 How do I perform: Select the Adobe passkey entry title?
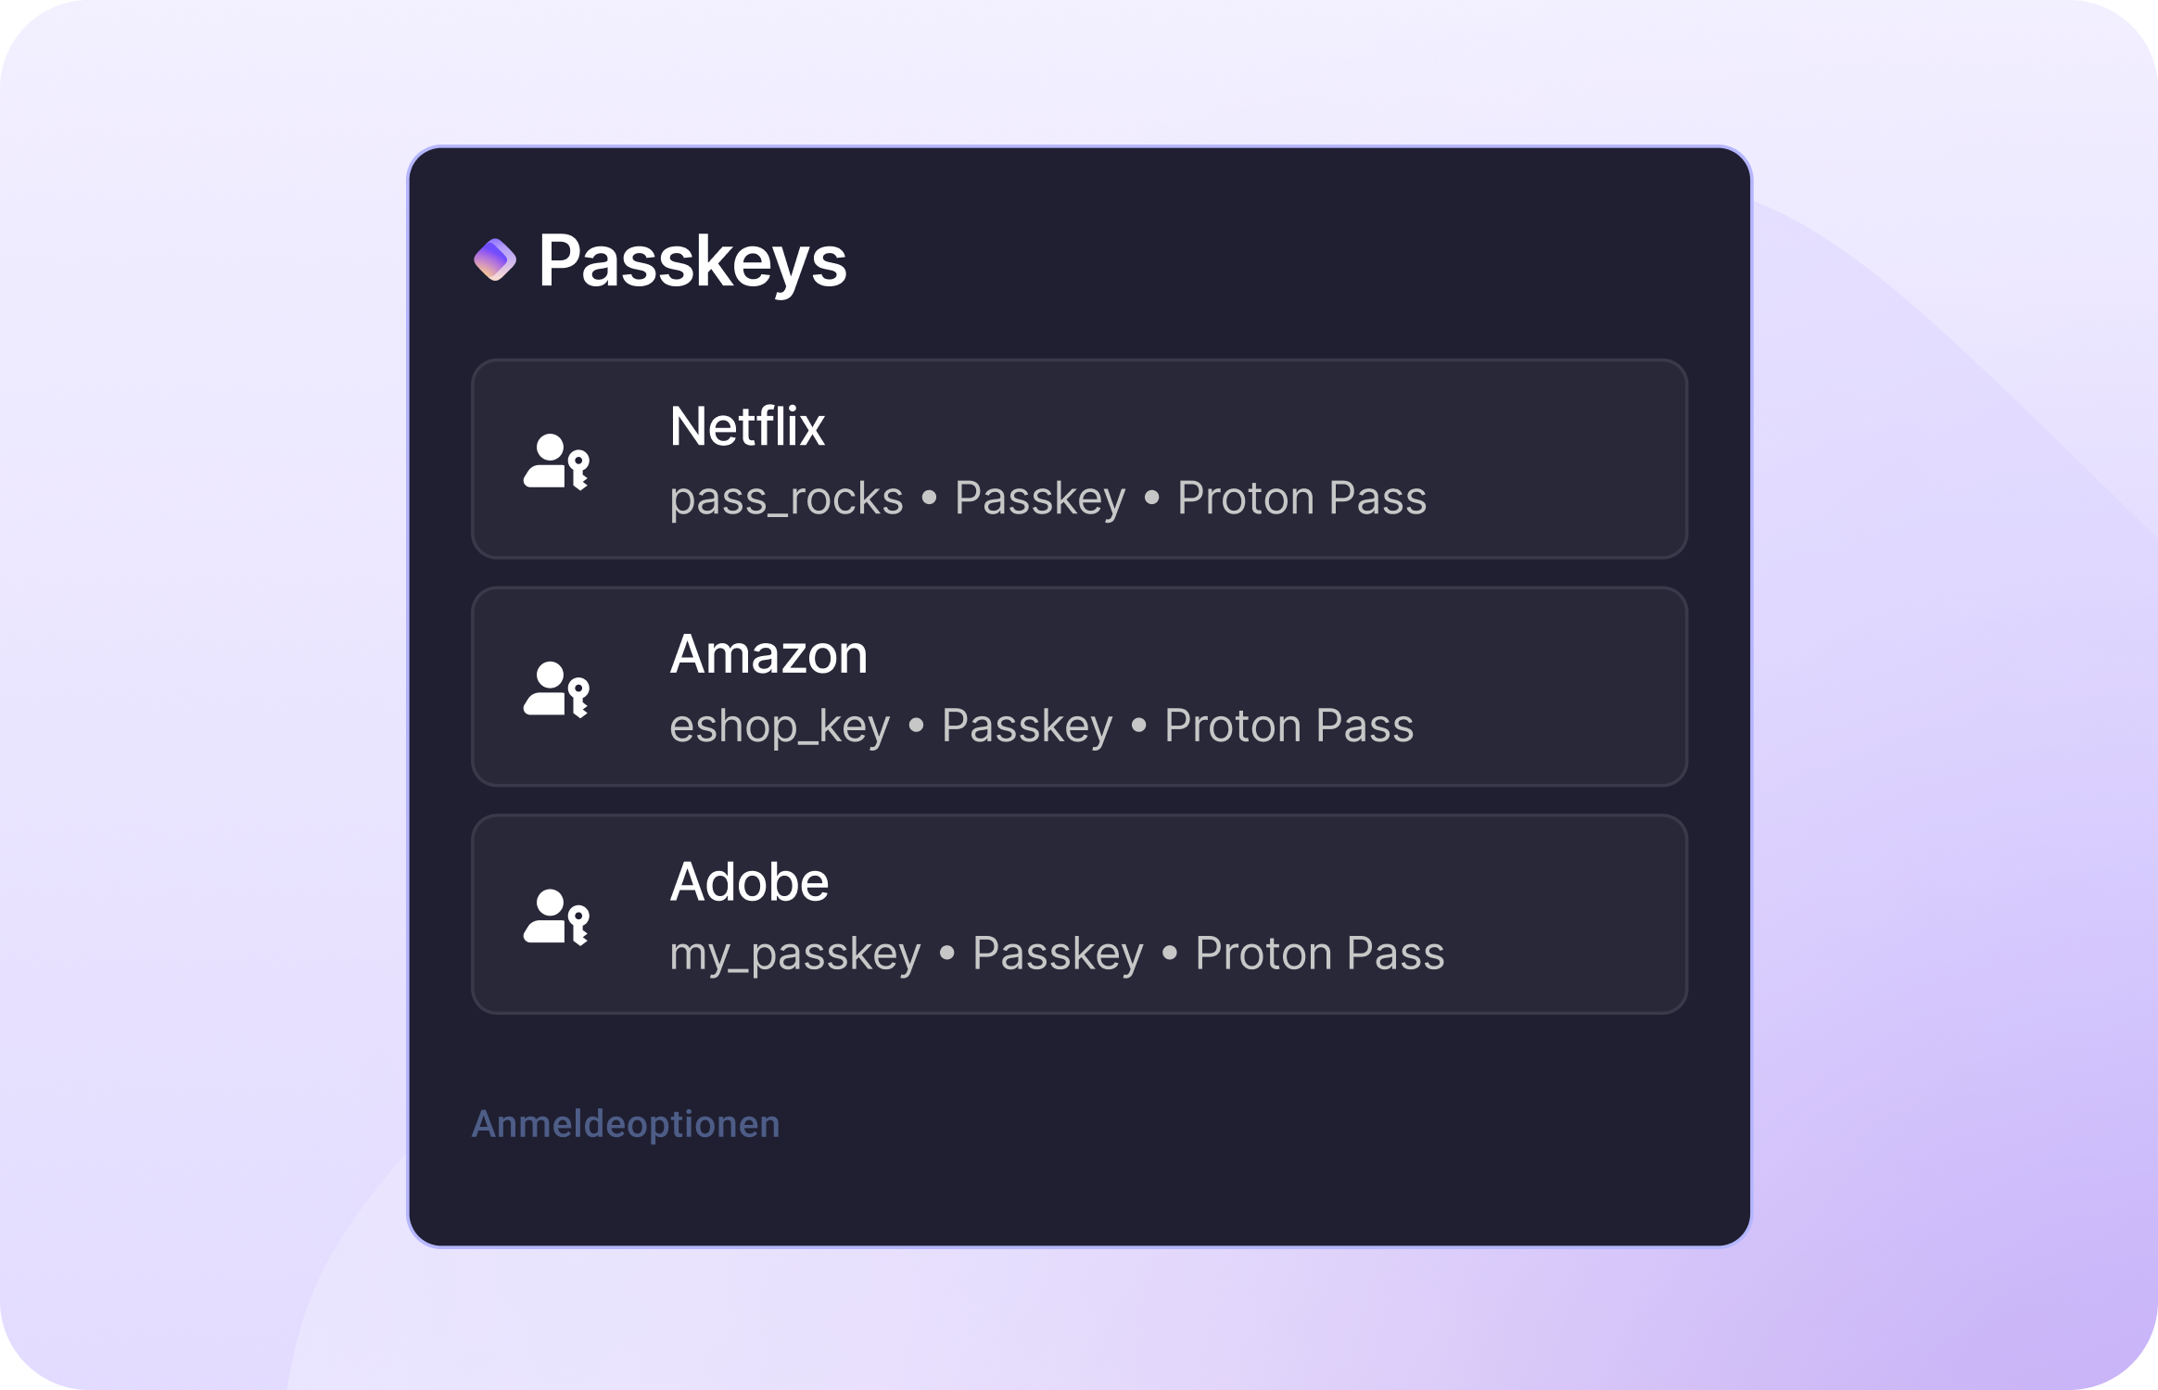749,882
